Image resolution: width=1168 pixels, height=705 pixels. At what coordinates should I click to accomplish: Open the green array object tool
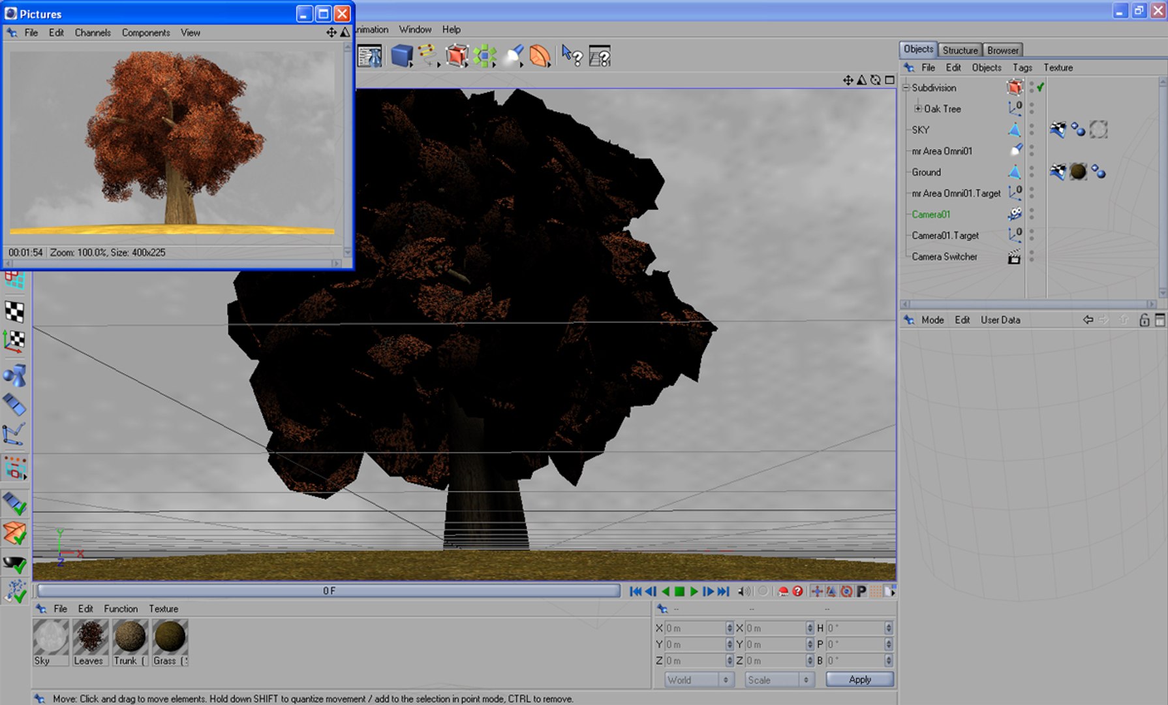point(485,56)
